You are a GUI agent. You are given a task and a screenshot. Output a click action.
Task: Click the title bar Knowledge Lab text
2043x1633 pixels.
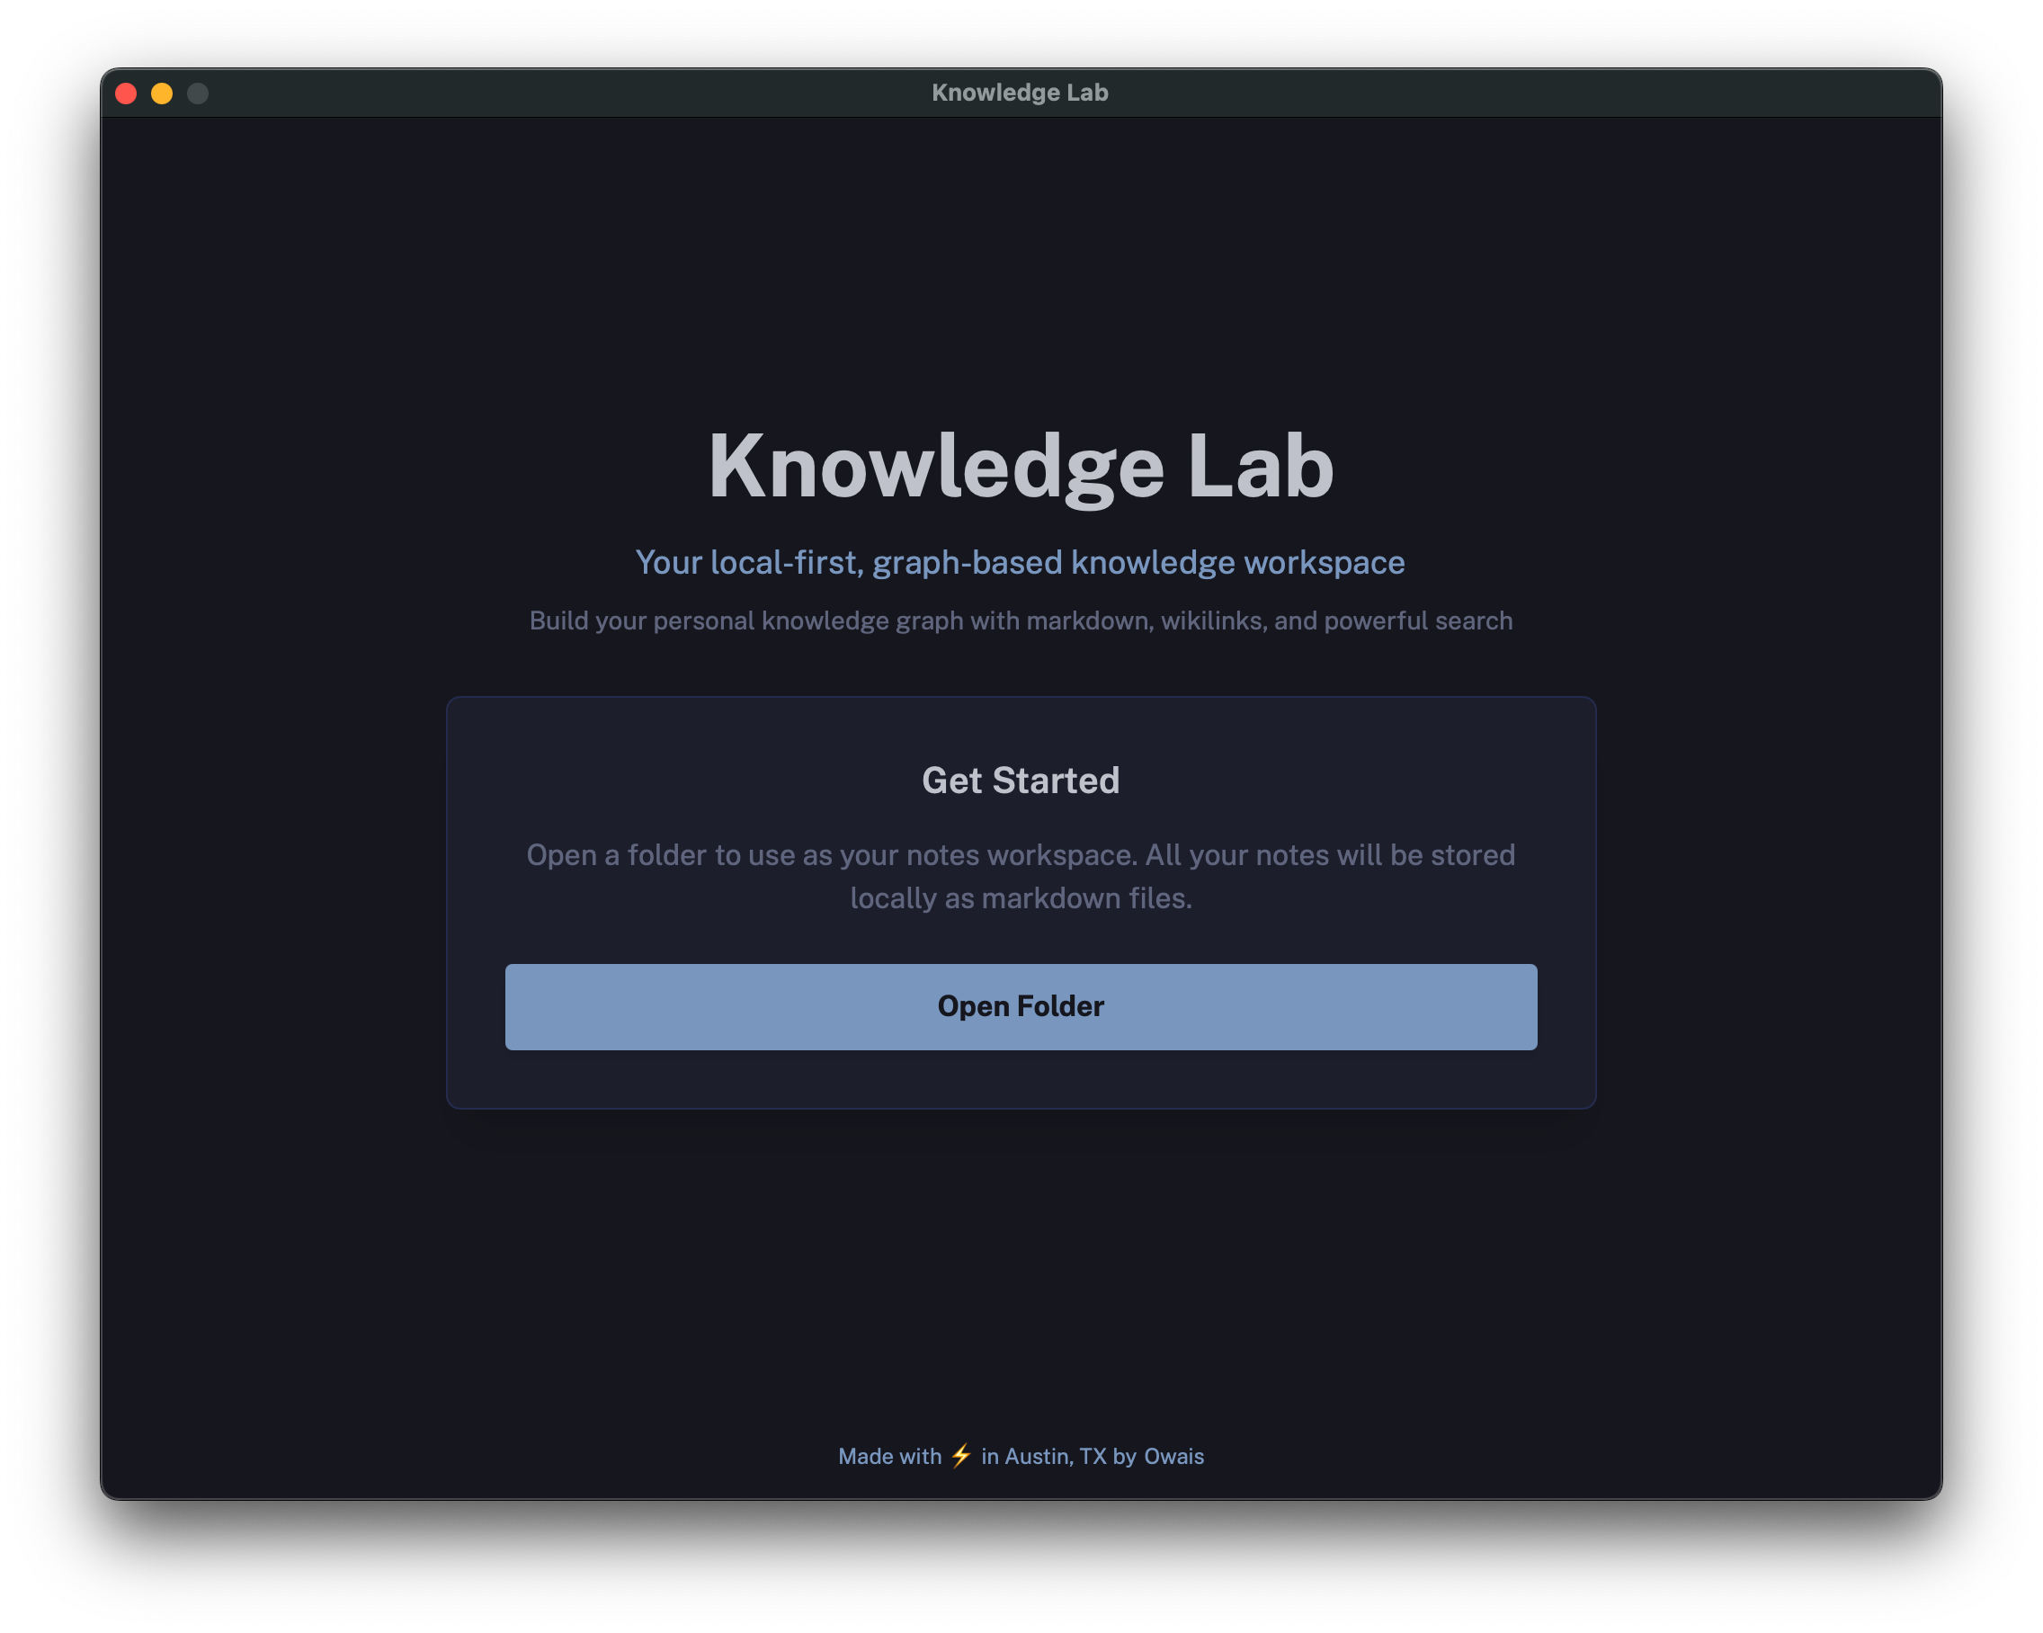(x=1020, y=93)
